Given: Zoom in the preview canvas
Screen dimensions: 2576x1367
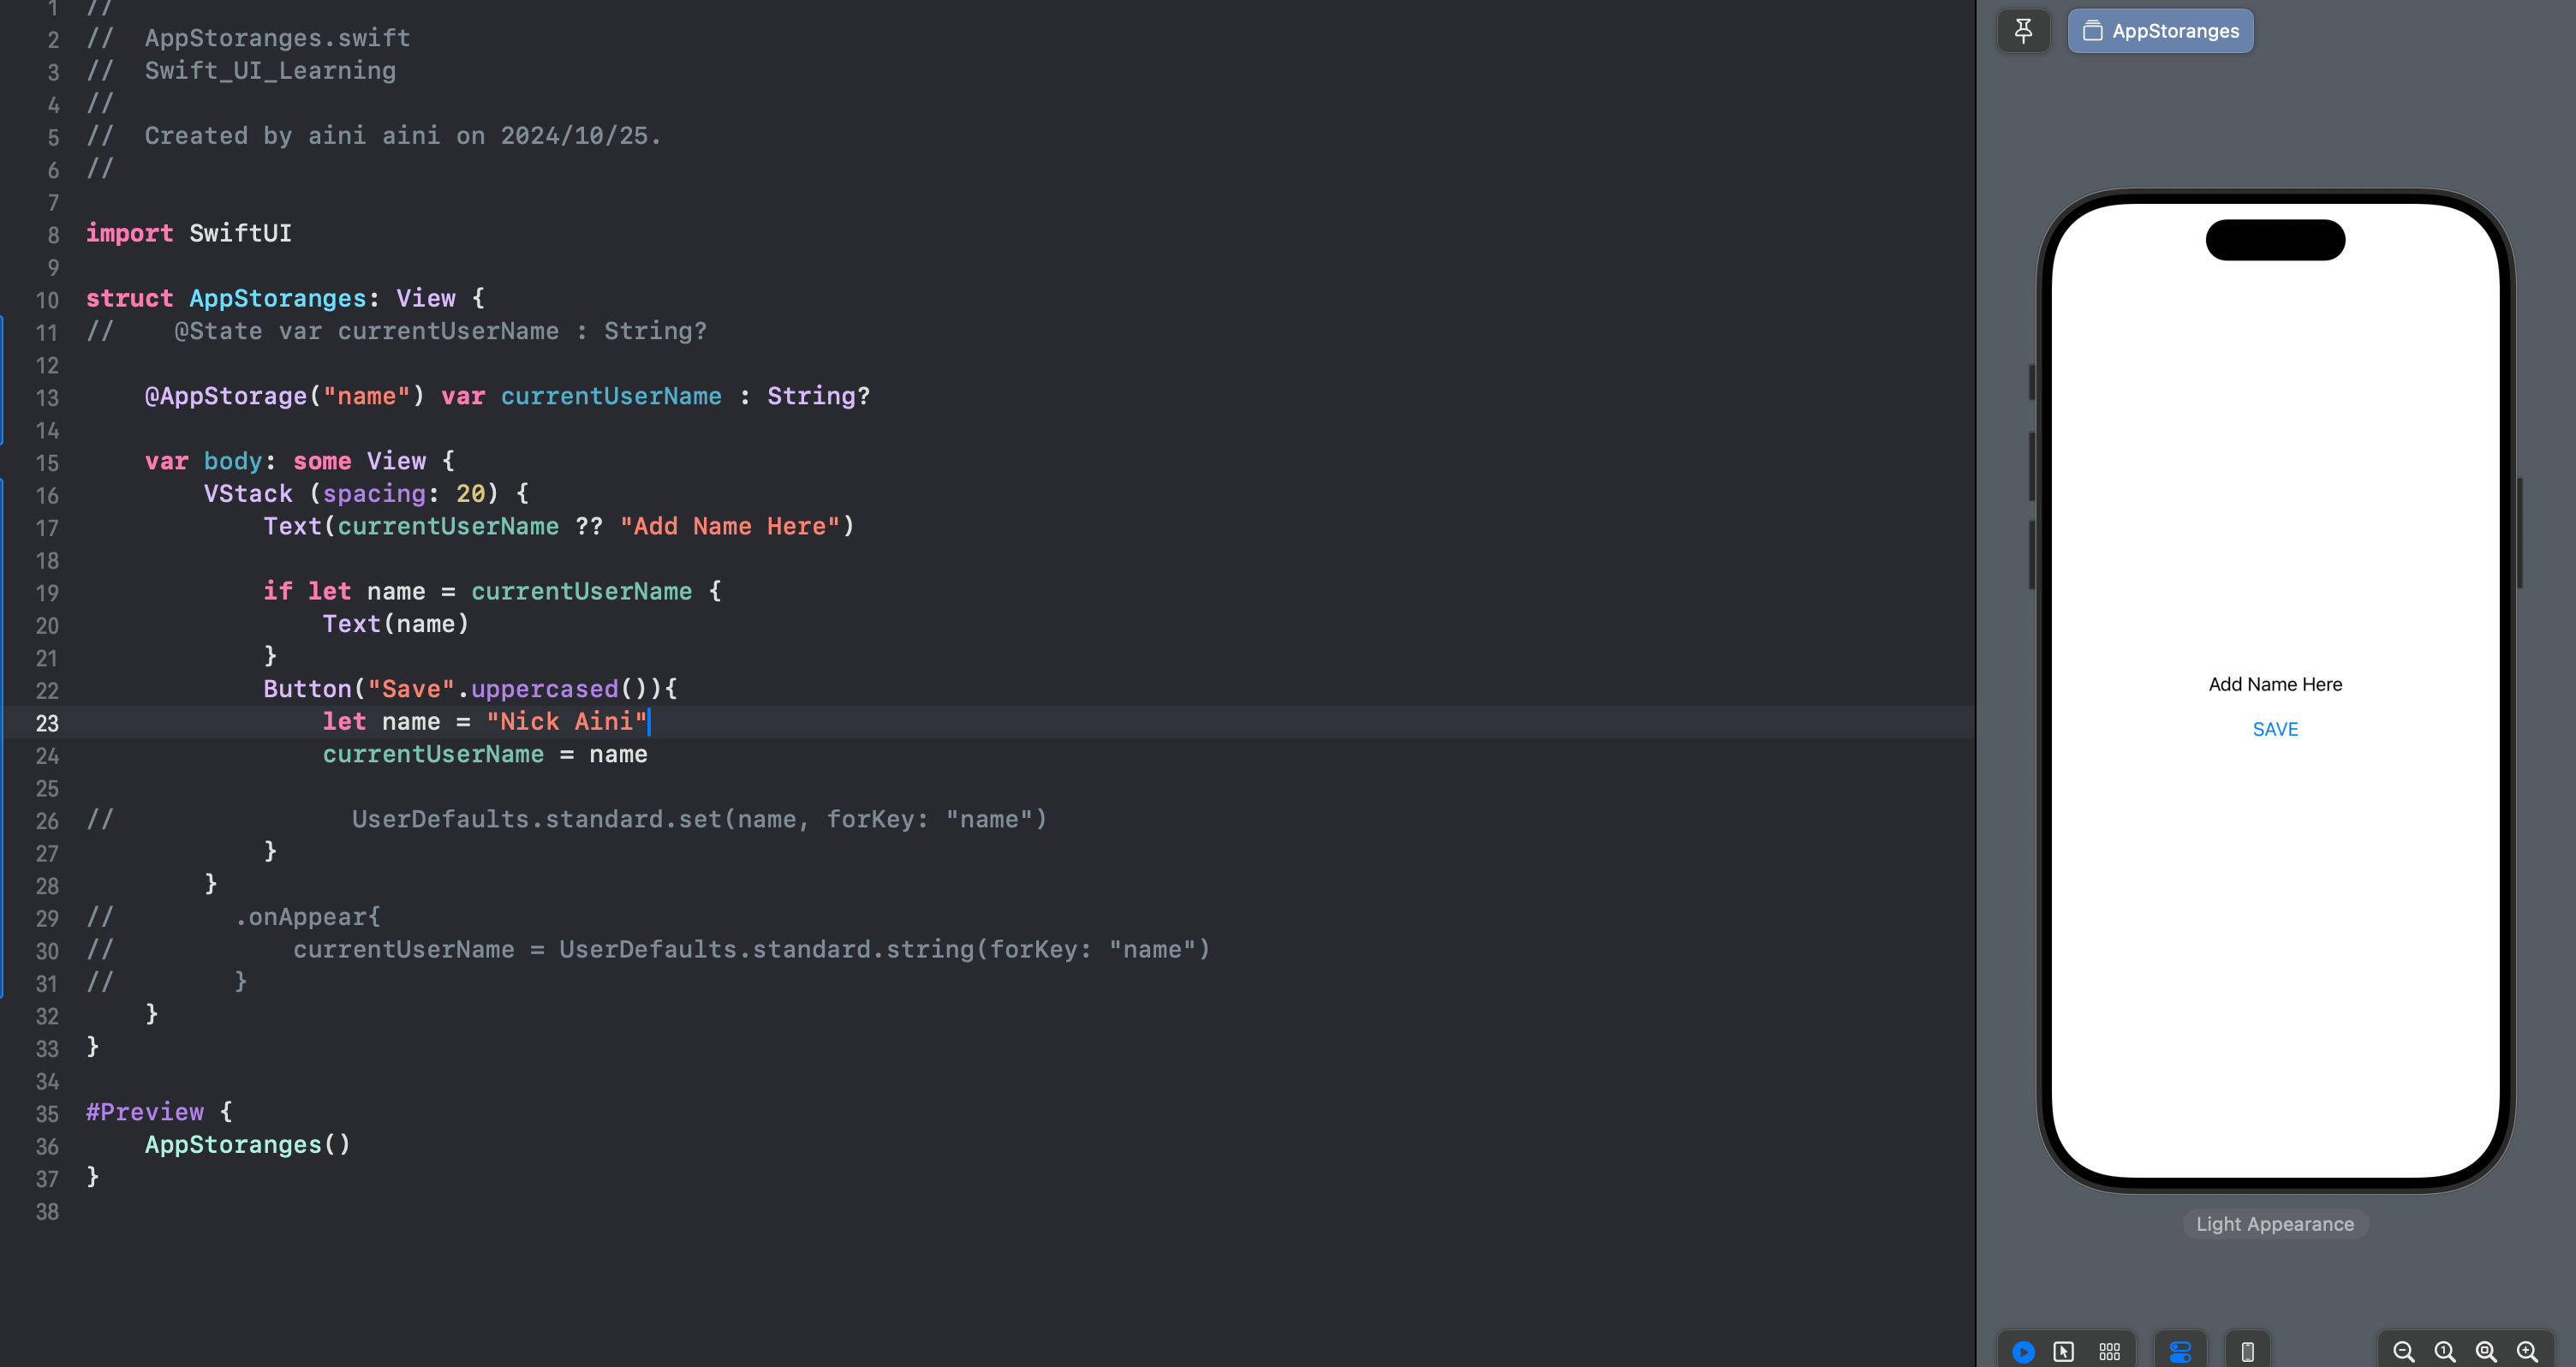Looking at the screenshot, I should [2527, 1351].
